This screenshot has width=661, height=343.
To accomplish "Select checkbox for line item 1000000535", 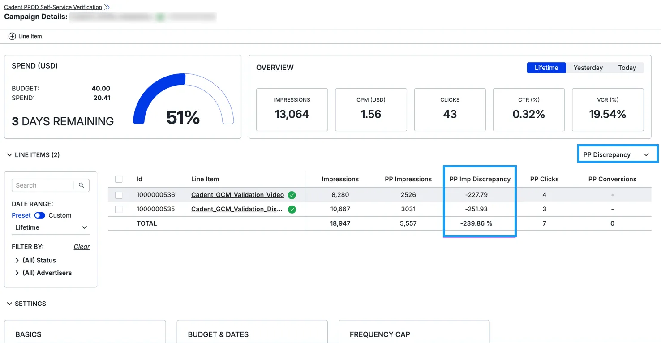I will (119, 209).
